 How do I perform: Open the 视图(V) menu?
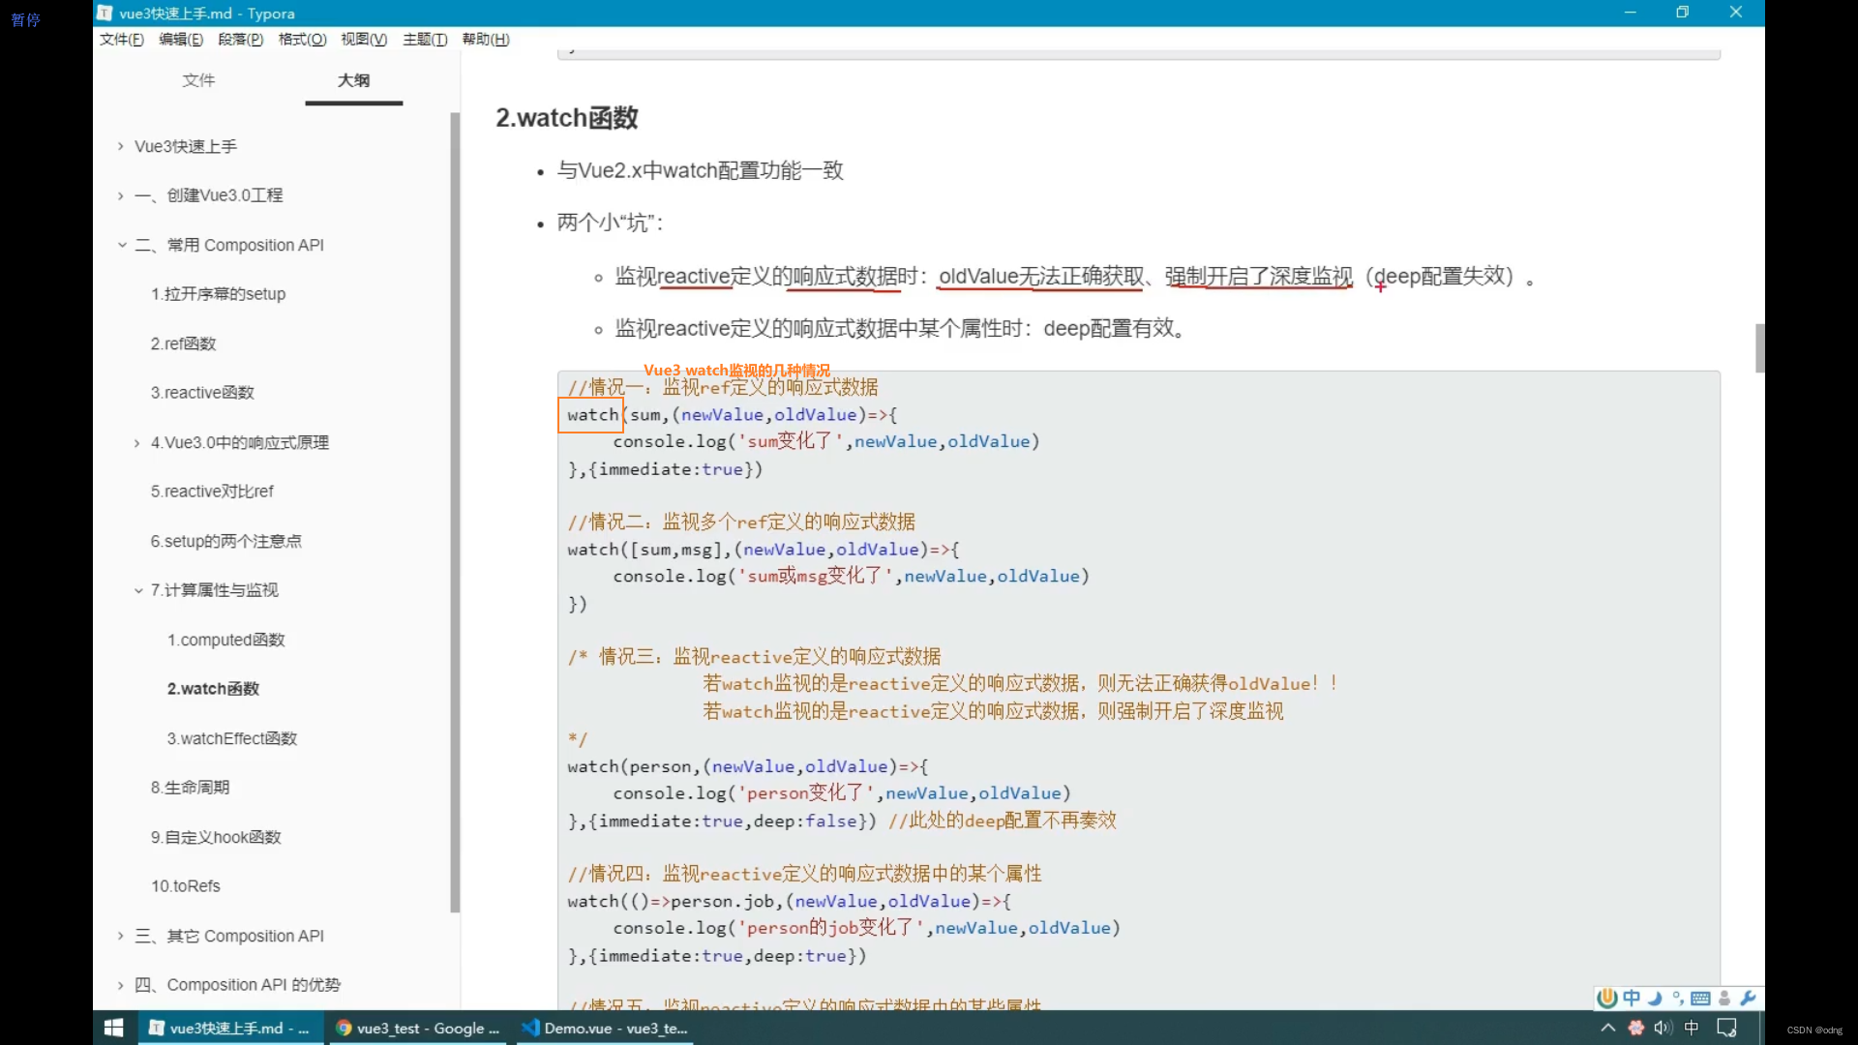click(x=364, y=40)
